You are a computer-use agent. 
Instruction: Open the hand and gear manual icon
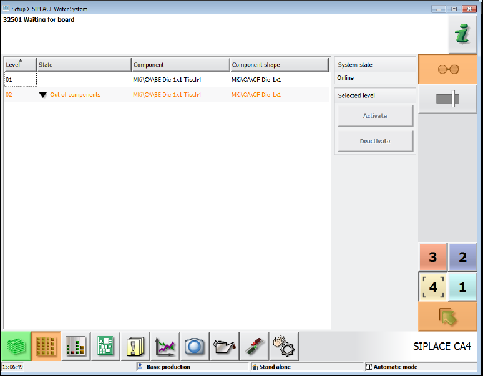(284, 346)
